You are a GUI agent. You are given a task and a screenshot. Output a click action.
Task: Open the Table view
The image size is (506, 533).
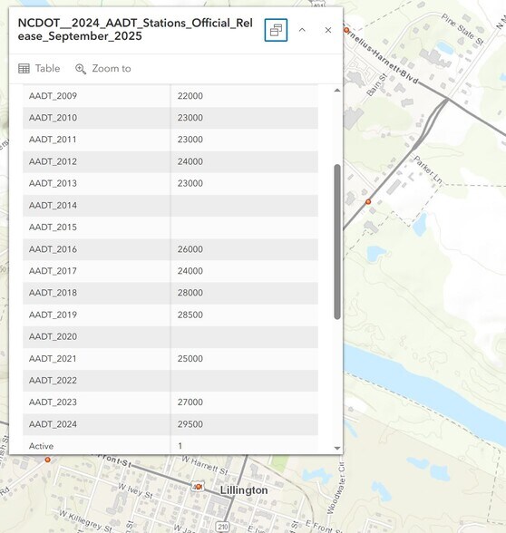point(39,69)
